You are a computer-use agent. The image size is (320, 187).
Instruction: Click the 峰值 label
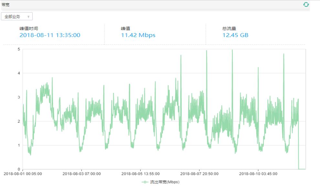coord(125,28)
